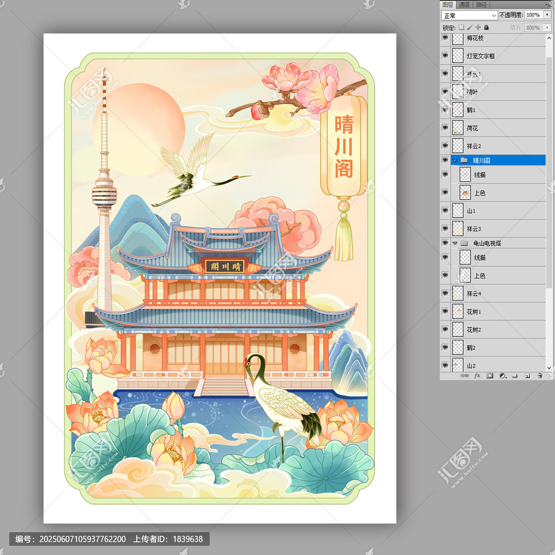Hide the 龟山电视塔 layer group

[445, 243]
